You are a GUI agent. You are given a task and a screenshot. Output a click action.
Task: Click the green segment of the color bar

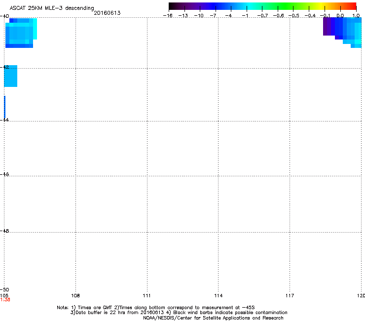(286, 6)
